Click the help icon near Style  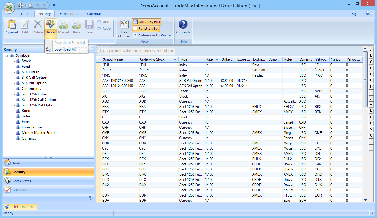click(x=368, y=13)
